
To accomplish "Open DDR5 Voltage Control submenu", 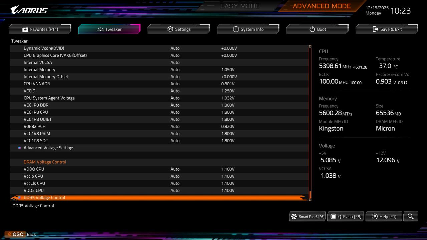I will 44,197.
